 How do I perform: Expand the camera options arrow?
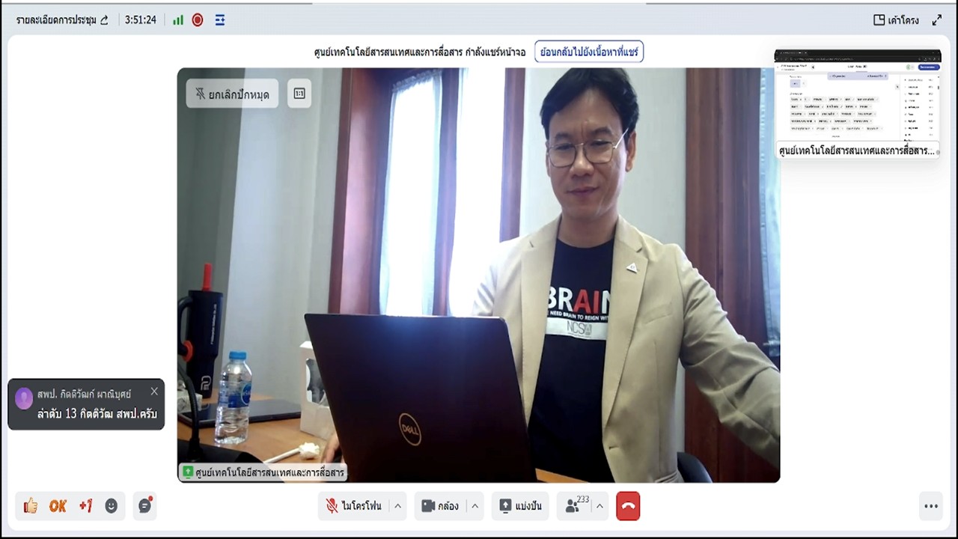tap(475, 506)
